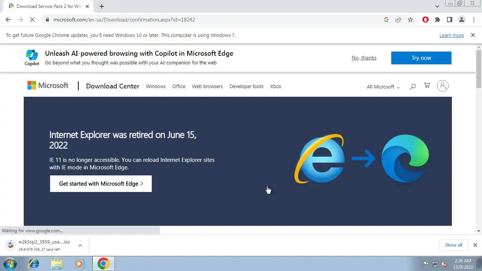Open the tab search chevron
The image size is (482, 271).
(x=437, y=6)
